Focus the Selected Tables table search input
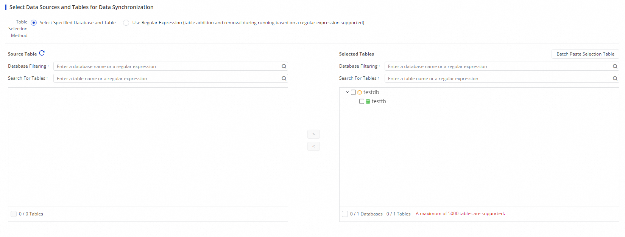Screen dimensions: 625x237 (x=498, y=79)
